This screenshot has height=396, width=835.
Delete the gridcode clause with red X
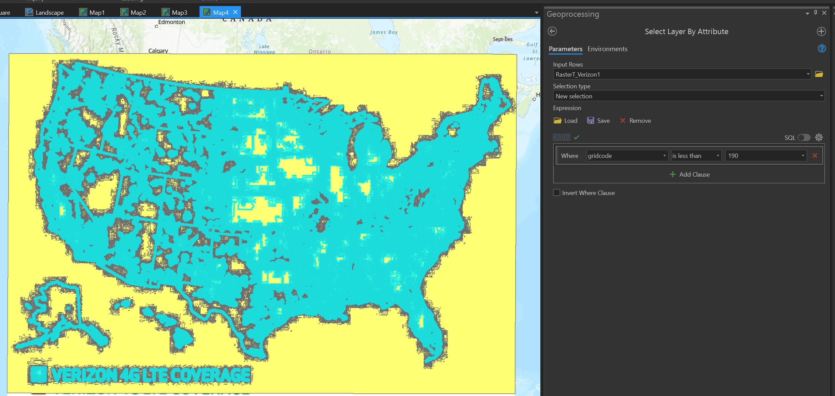pyautogui.click(x=815, y=156)
